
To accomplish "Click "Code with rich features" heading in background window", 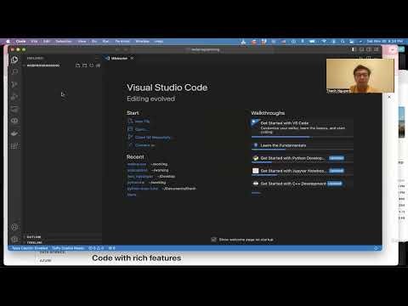I will click(137, 258).
